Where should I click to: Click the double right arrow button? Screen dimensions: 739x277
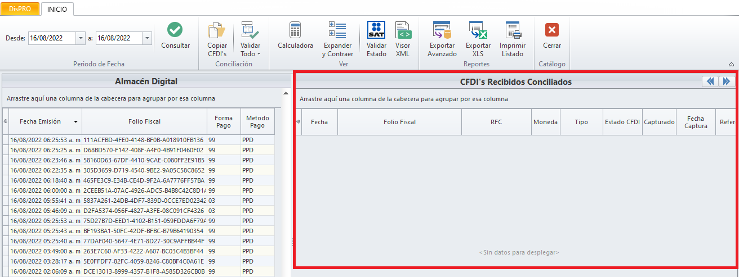pos(726,81)
